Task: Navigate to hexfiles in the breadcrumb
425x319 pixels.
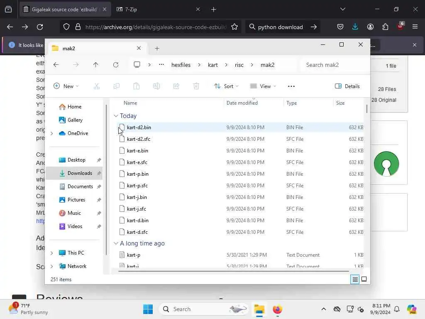Action: tap(181, 65)
